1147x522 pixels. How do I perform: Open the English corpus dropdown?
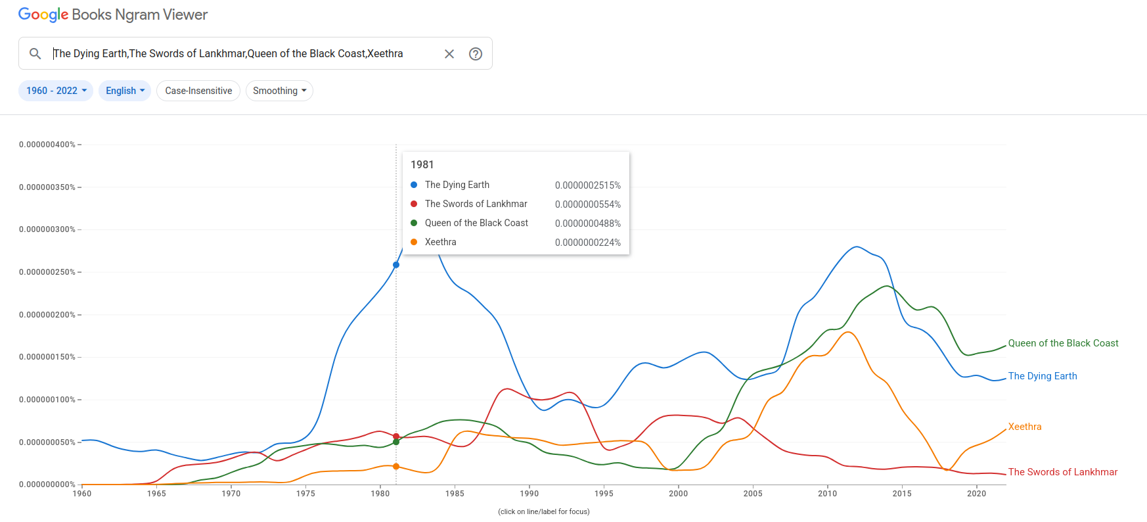[x=125, y=91]
